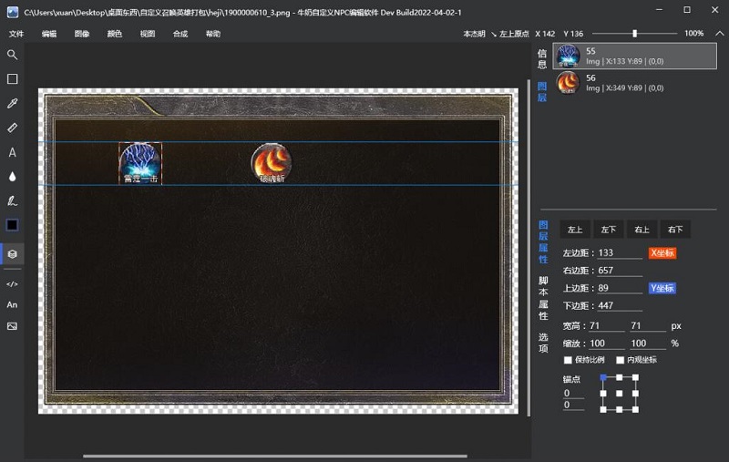The image size is (729, 462).
Task: Open the code script tool icon
Action: pos(12,284)
